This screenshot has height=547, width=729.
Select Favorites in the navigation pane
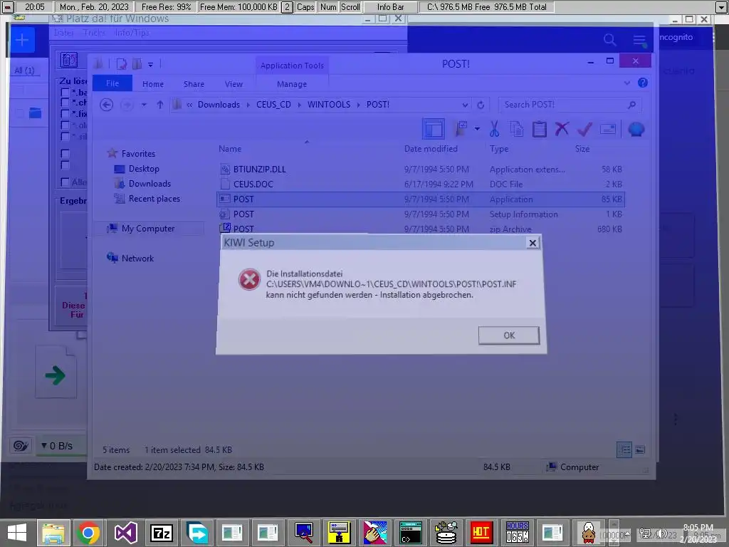(x=138, y=154)
